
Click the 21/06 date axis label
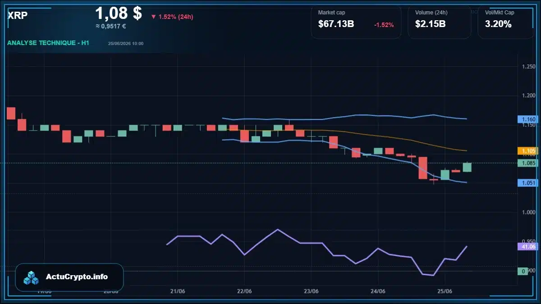pos(178,291)
